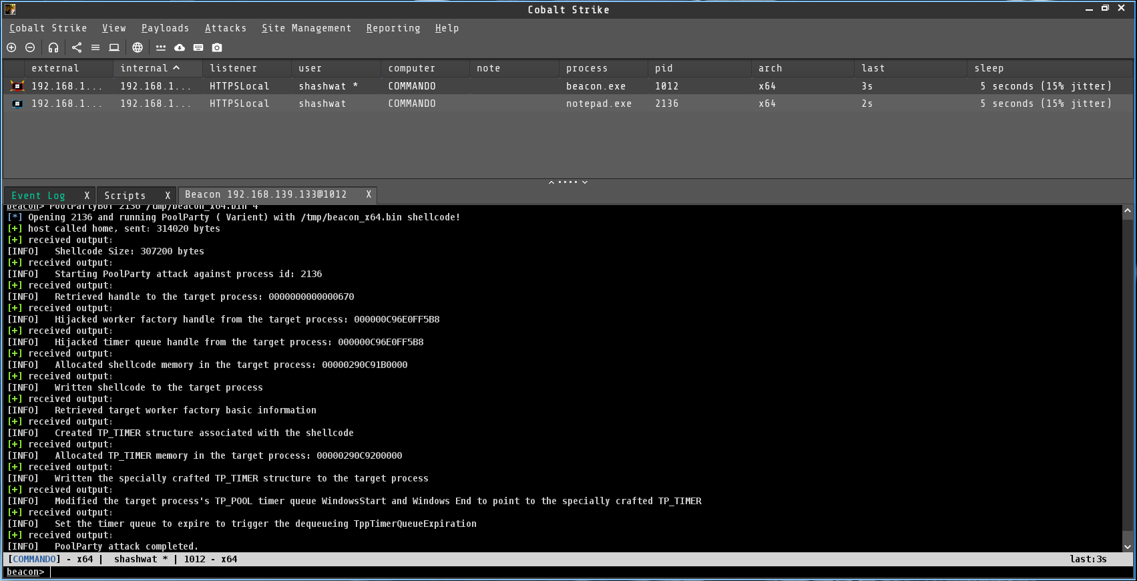Click the beacon.exe session row icon
This screenshot has height=581, width=1137.
click(x=17, y=86)
